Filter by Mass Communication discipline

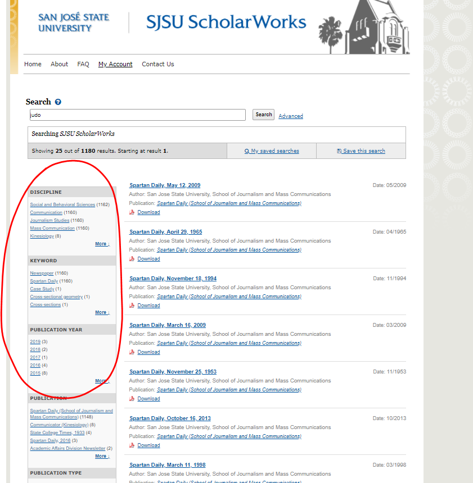click(x=52, y=228)
